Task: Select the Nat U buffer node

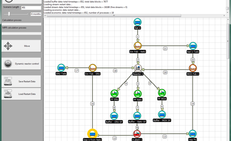Action: 138,22
